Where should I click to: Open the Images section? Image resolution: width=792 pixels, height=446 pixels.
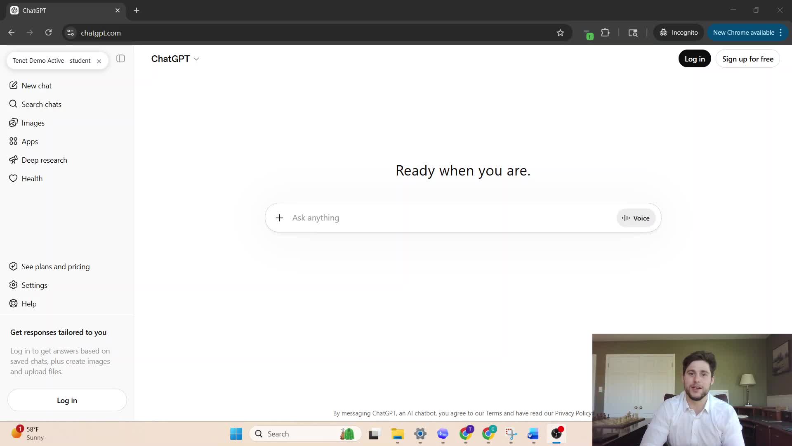click(33, 123)
